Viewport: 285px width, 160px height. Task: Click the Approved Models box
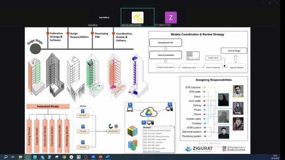[x=236, y=67]
